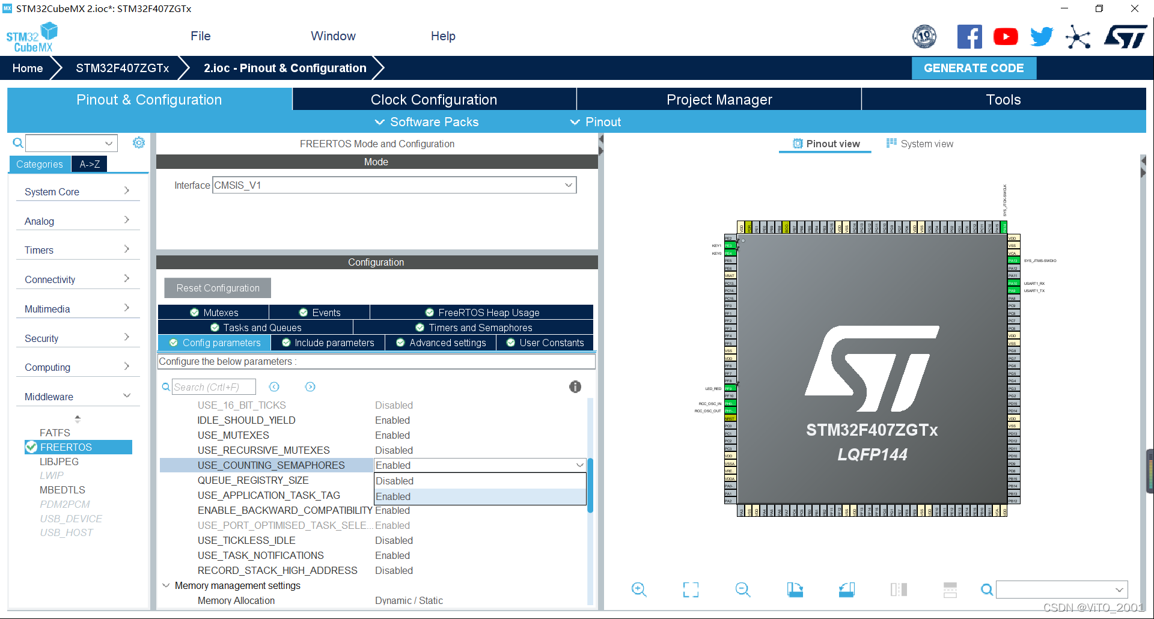Click the category search magnifier icon
The image size is (1154, 619).
pyautogui.click(x=18, y=143)
